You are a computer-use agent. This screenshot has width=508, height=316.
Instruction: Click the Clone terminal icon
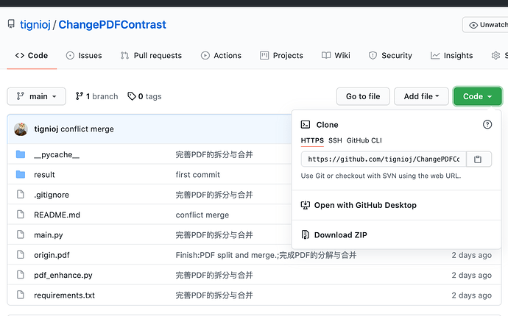306,124
